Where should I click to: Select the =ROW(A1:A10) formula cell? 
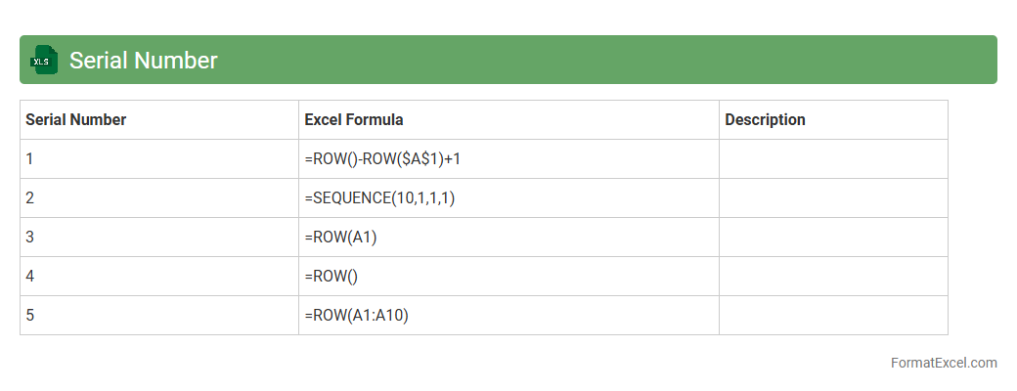[356, 316]
